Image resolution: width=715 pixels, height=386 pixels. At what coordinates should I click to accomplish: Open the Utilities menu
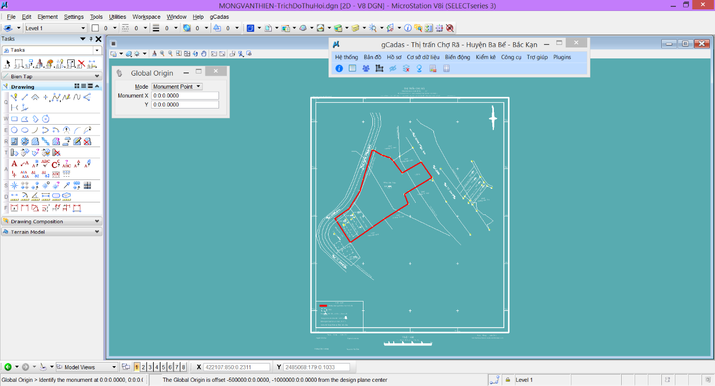pyautogui.click(x=117, y=17)
